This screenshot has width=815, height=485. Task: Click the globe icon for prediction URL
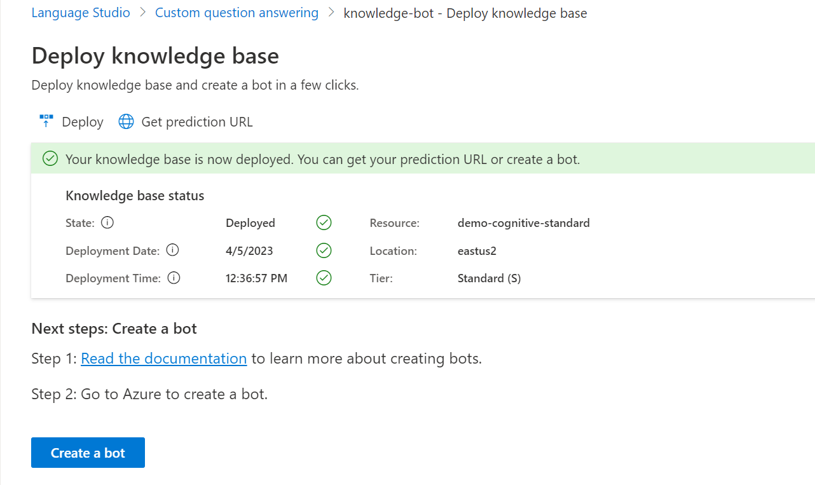tap(127, 122)
